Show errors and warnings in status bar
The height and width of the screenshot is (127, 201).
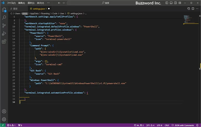11,125
